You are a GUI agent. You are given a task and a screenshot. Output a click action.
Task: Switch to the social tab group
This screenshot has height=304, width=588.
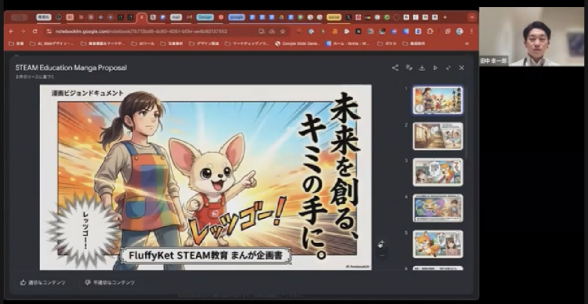pos(334,17)
